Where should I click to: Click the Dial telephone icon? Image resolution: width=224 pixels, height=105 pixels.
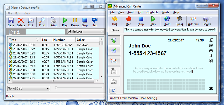115,21
